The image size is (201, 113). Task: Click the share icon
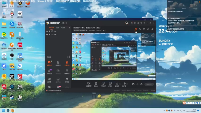(x=152, y=29)
